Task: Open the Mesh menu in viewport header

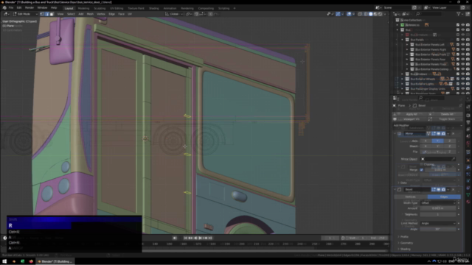Action: [90, 14]
